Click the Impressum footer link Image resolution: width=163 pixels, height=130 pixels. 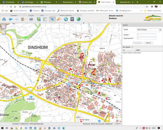point(16,124)
